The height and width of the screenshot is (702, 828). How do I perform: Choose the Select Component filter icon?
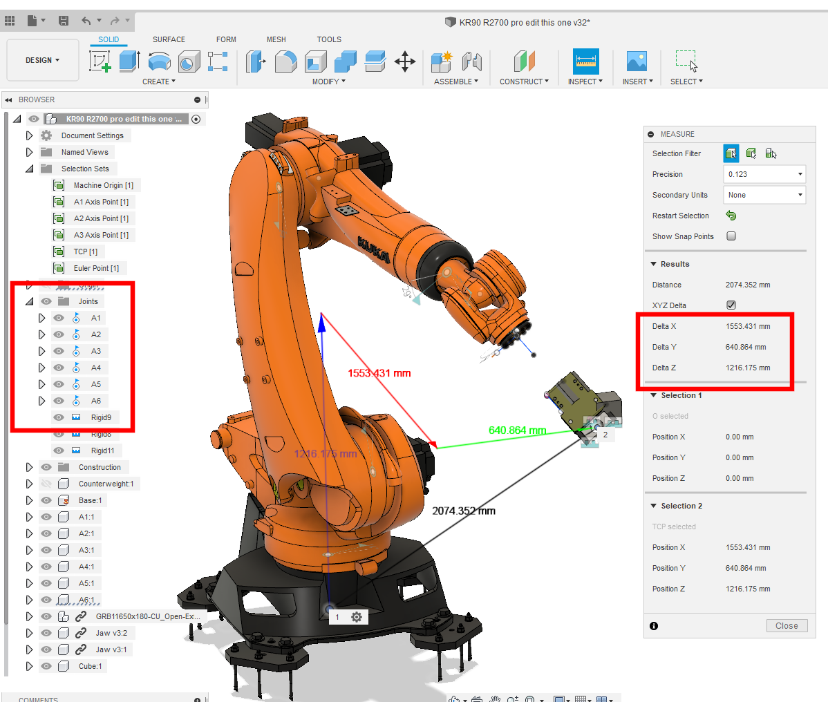[771, 153]
